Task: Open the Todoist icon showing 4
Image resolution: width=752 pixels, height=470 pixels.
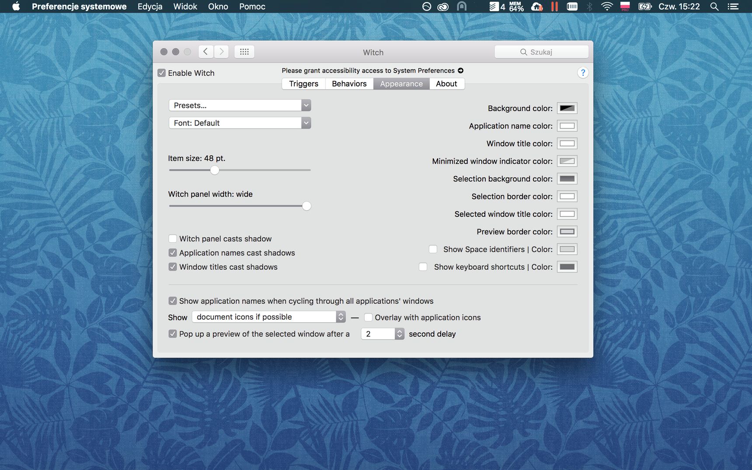Action: 497,7
